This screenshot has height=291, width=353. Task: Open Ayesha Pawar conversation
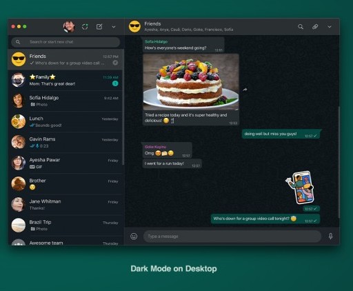66,163
